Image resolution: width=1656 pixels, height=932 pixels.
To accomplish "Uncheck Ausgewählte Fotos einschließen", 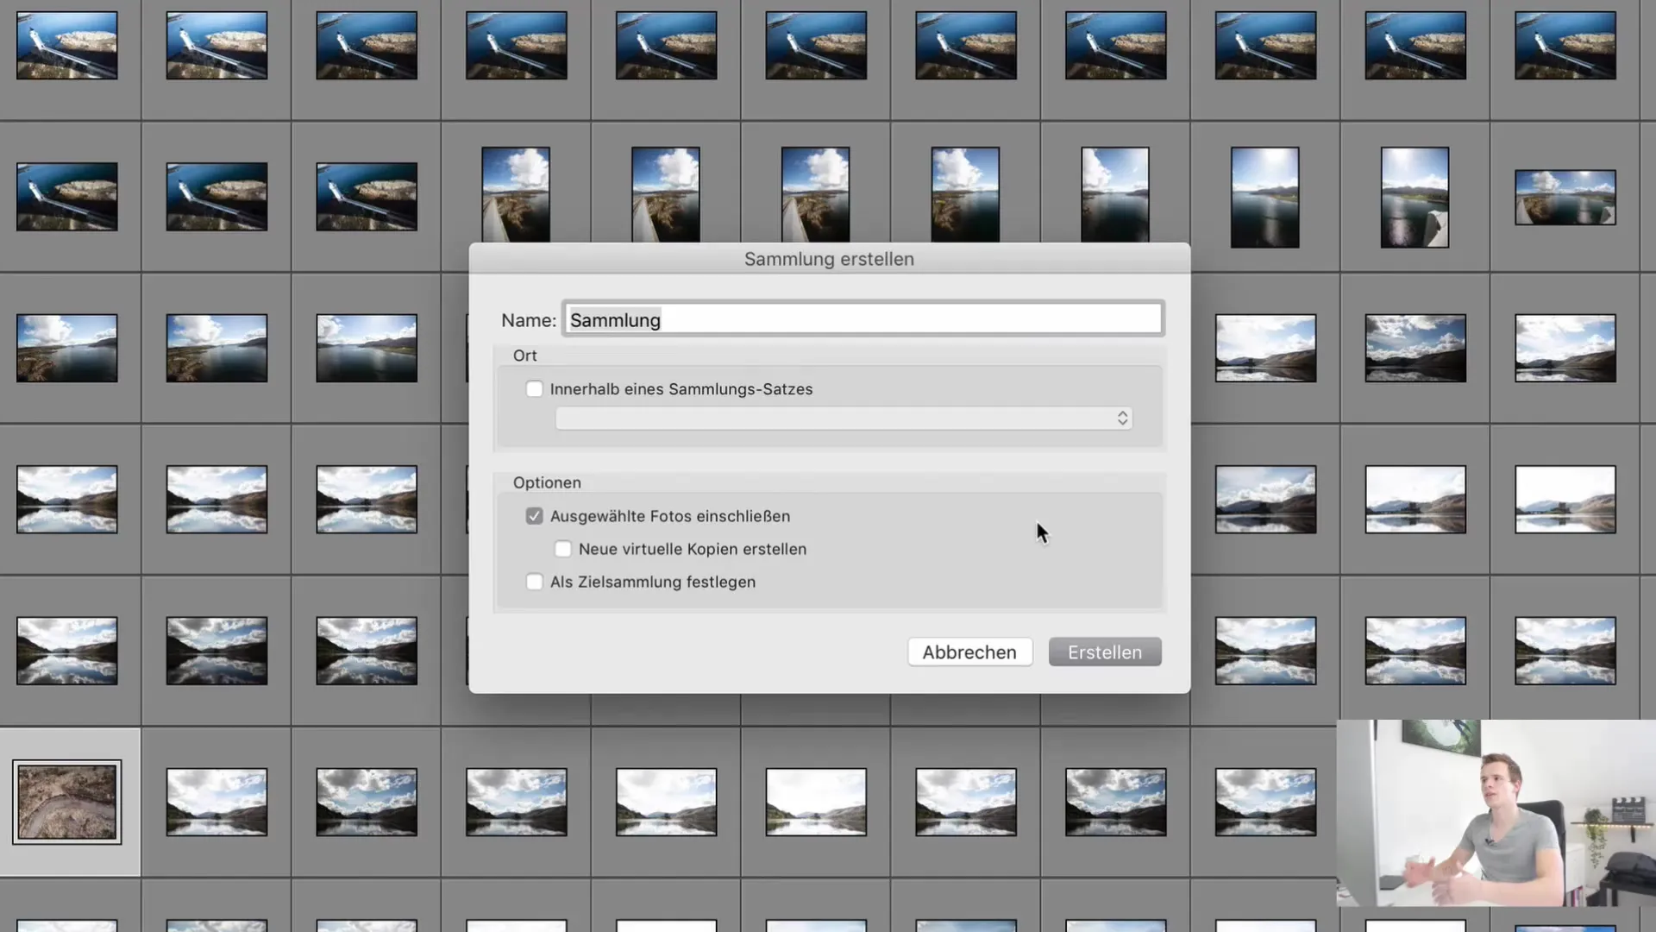I will [x=535, y=516].
